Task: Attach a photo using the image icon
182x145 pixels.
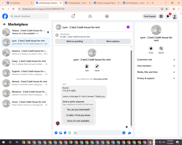Action: (x=60, y=133)
